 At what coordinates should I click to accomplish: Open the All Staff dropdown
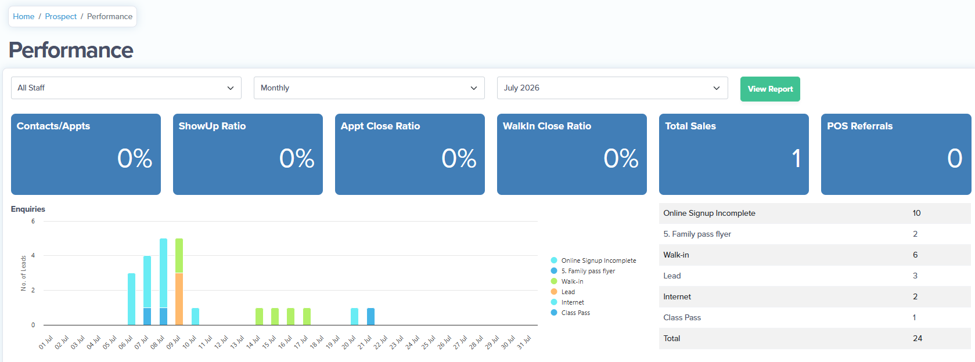tap(126, 88)
